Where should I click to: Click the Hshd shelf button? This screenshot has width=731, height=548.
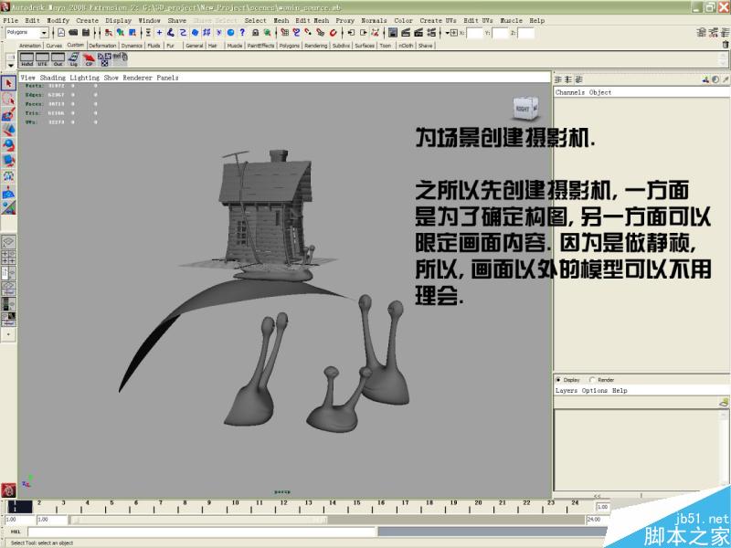(x=26, y=59)
